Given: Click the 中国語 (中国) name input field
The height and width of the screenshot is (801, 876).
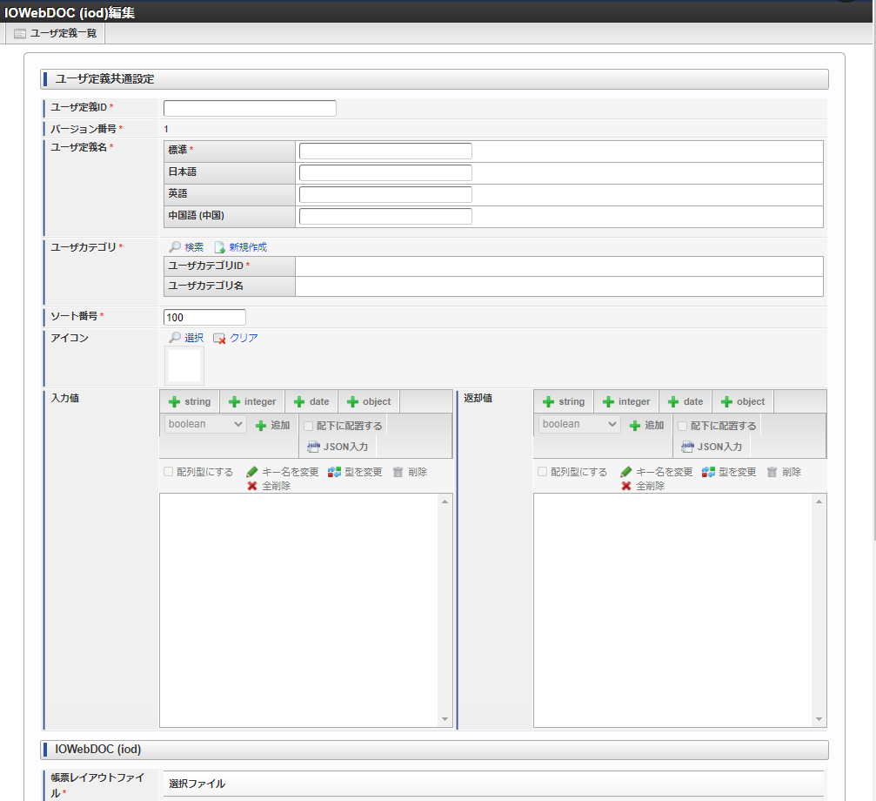Looking at the screenshot, I should (385, 216).
